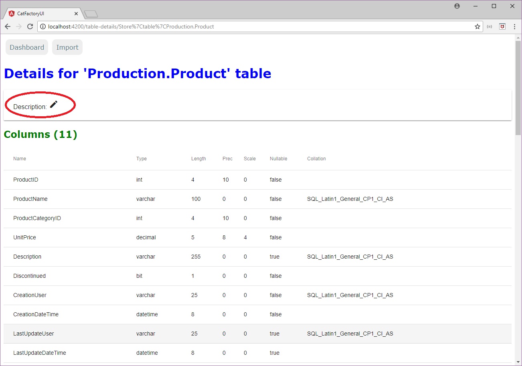Bookmark this page with the star icon

pos(477,26)
